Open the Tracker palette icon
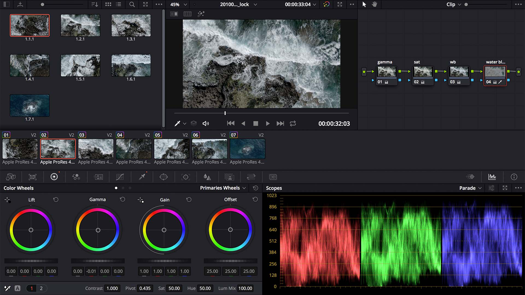This screenshot has width=525, height=295. point(186,177)
